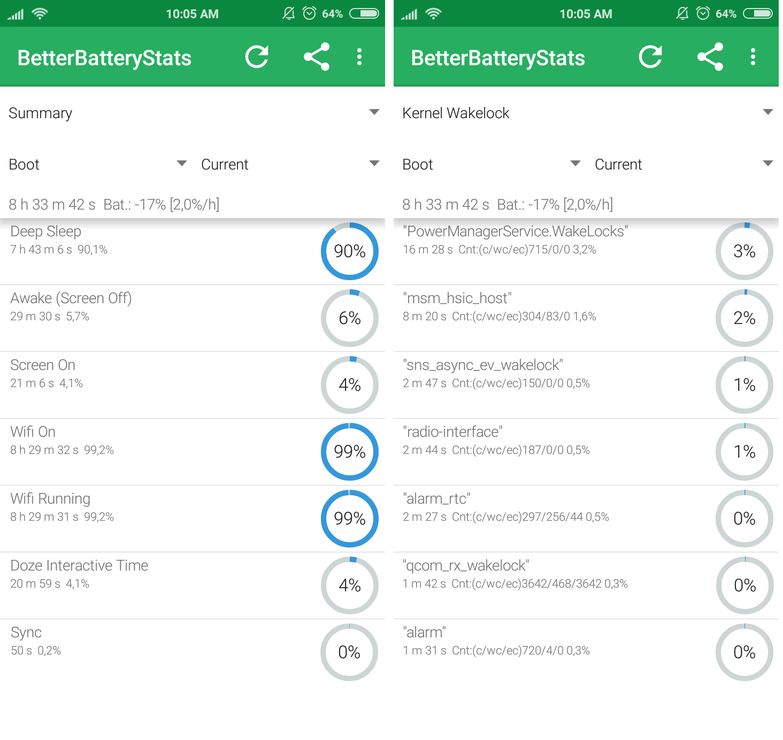Select the "sns_async_ev_wakelock" row

point(586,385)
